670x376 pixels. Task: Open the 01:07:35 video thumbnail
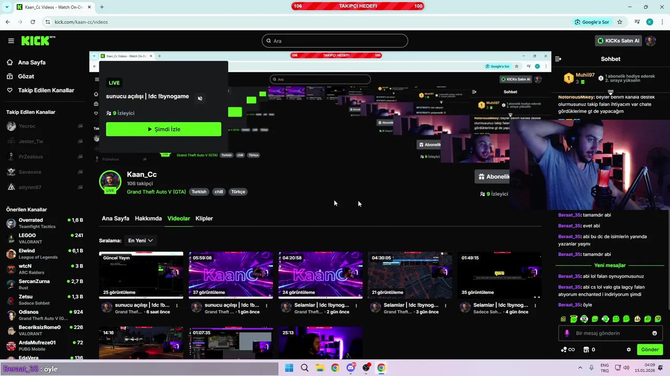pyautogui.click(x=231, y=343)
